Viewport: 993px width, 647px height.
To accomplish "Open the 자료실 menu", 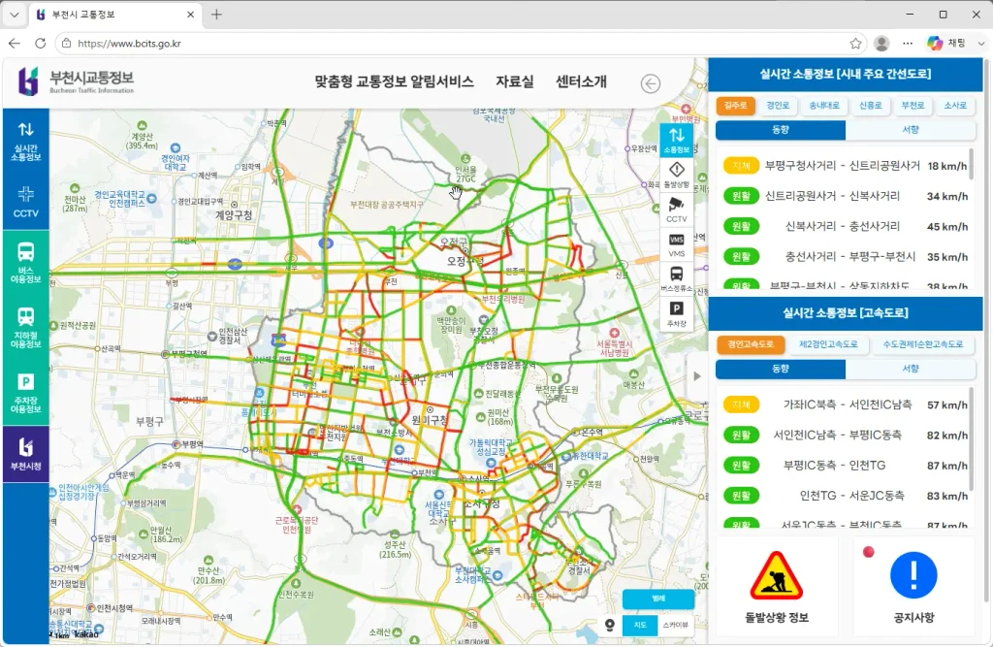I will [515, 81].
